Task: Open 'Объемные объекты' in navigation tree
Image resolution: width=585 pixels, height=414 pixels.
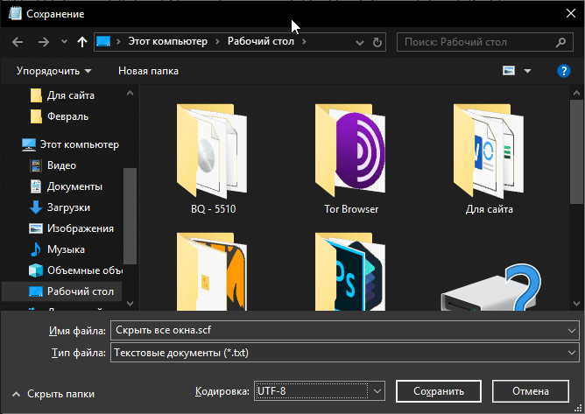Action: click(84, 270)
